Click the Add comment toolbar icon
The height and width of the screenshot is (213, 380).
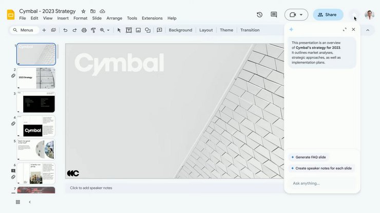coord(159,30)
